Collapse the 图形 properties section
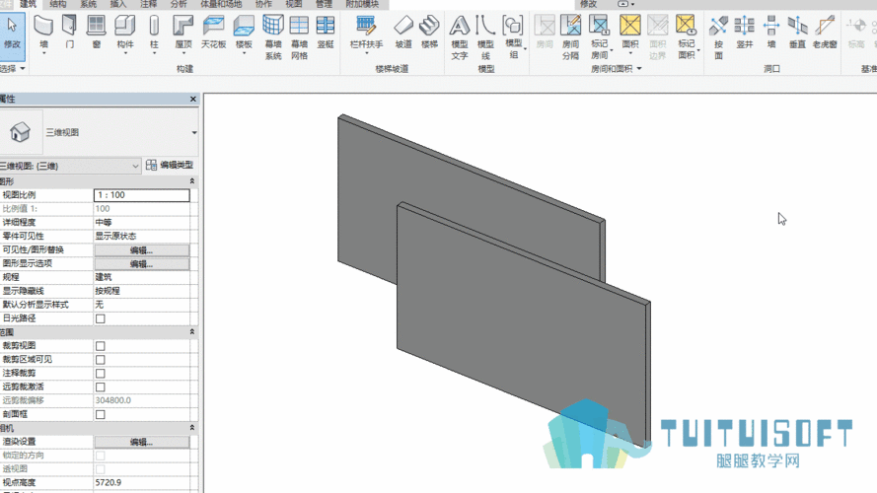Viewport: 877px width, 493px height. pos(191,181)
